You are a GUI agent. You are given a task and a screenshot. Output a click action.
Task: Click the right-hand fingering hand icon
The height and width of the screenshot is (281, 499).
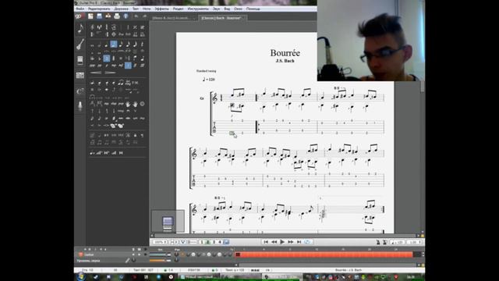pos(135,104)
